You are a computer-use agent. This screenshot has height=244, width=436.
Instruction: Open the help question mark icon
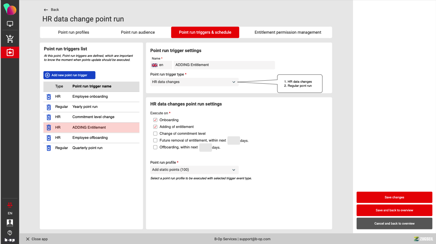click(10, 233)
